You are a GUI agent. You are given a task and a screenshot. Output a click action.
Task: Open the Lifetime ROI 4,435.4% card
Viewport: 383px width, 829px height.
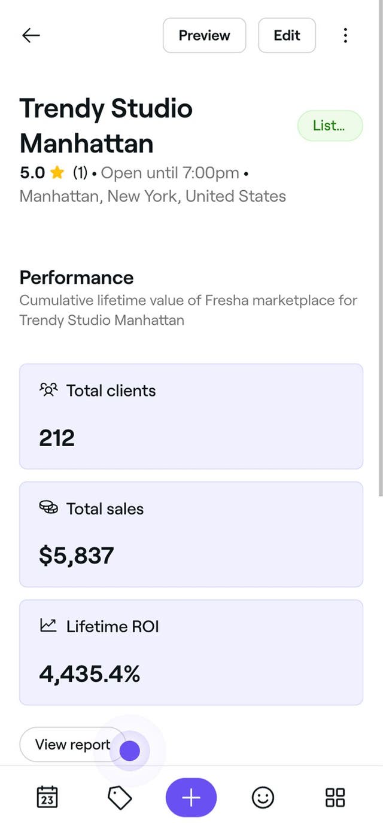pos(191,653)
